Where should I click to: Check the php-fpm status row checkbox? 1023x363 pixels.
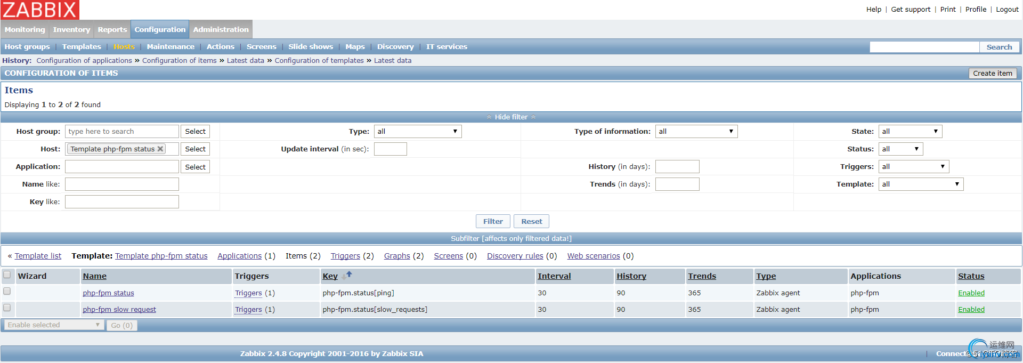click(x=7, y=291)
